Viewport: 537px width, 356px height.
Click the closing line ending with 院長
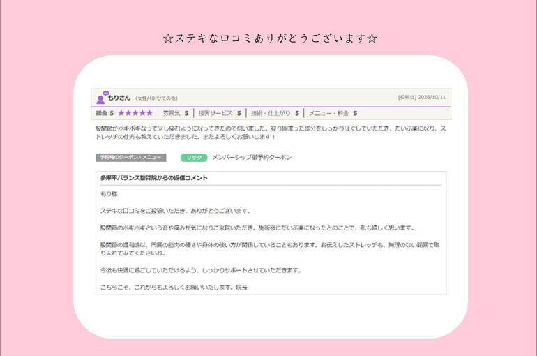point(174,287)
